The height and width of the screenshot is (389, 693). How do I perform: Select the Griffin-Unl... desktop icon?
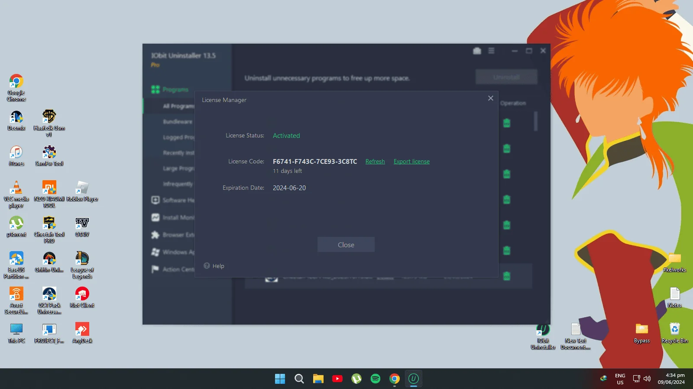pos(49,262)
